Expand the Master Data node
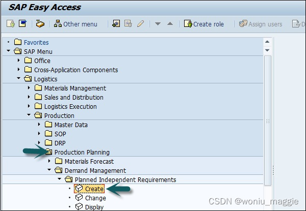 (x=39, y=124)
